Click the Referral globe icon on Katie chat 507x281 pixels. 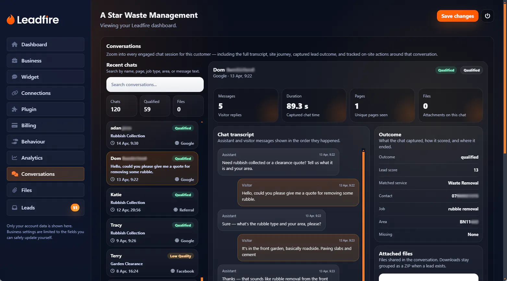[x=175, y=210]
